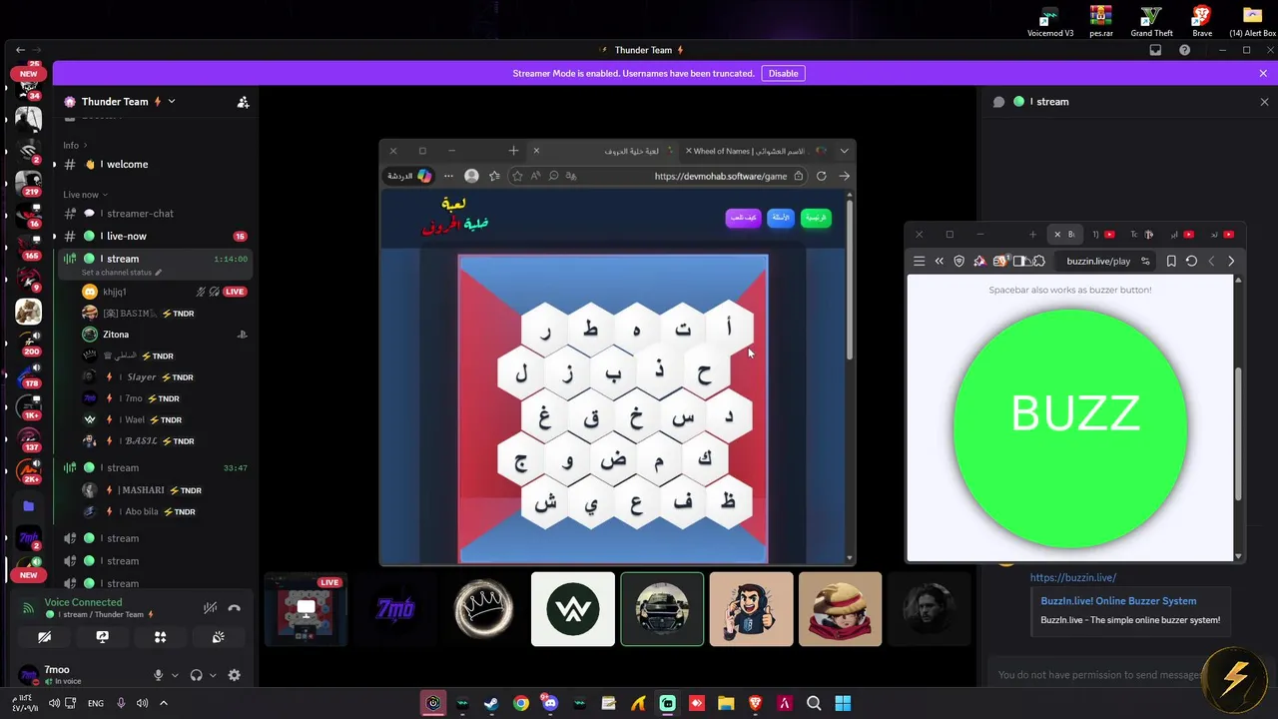This screenshot has width=1278, height=719.
Task: Open the voice activities launcher
Action: tap(160, 637)
